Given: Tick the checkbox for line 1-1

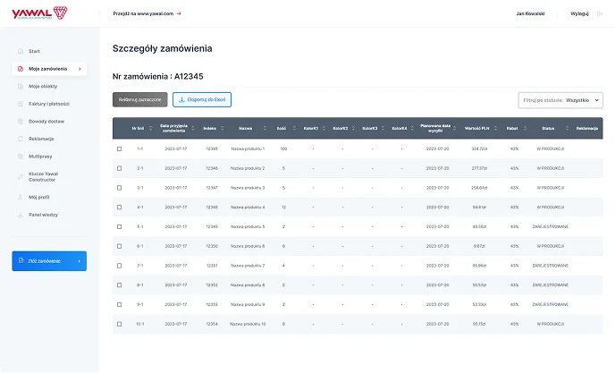Looking at the screenshot, I should click(119, 148).
